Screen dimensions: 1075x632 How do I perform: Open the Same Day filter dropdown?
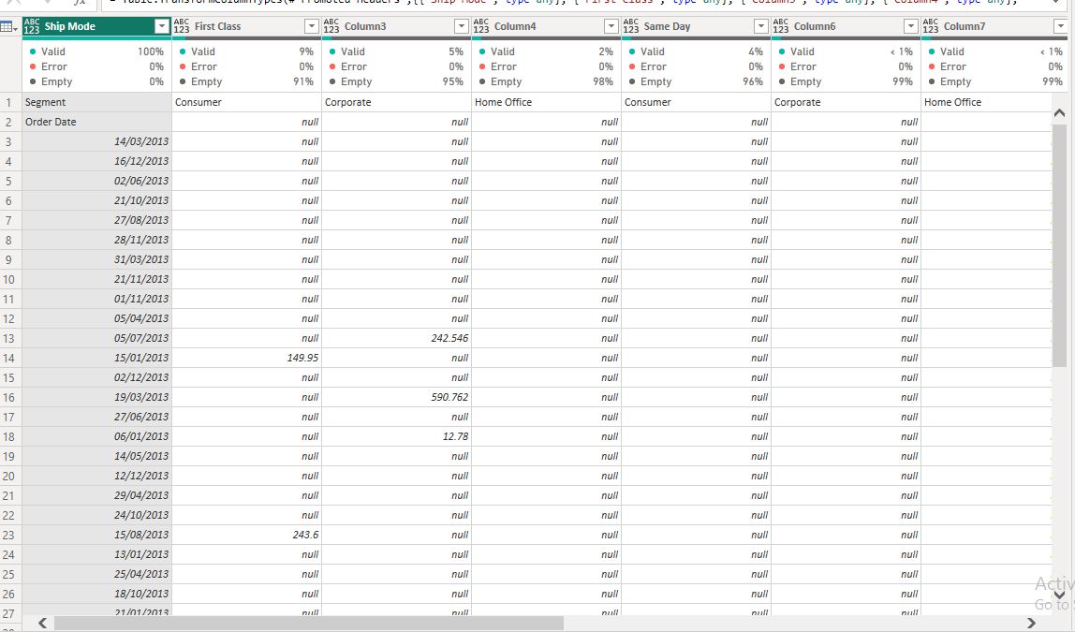point(760,25)
